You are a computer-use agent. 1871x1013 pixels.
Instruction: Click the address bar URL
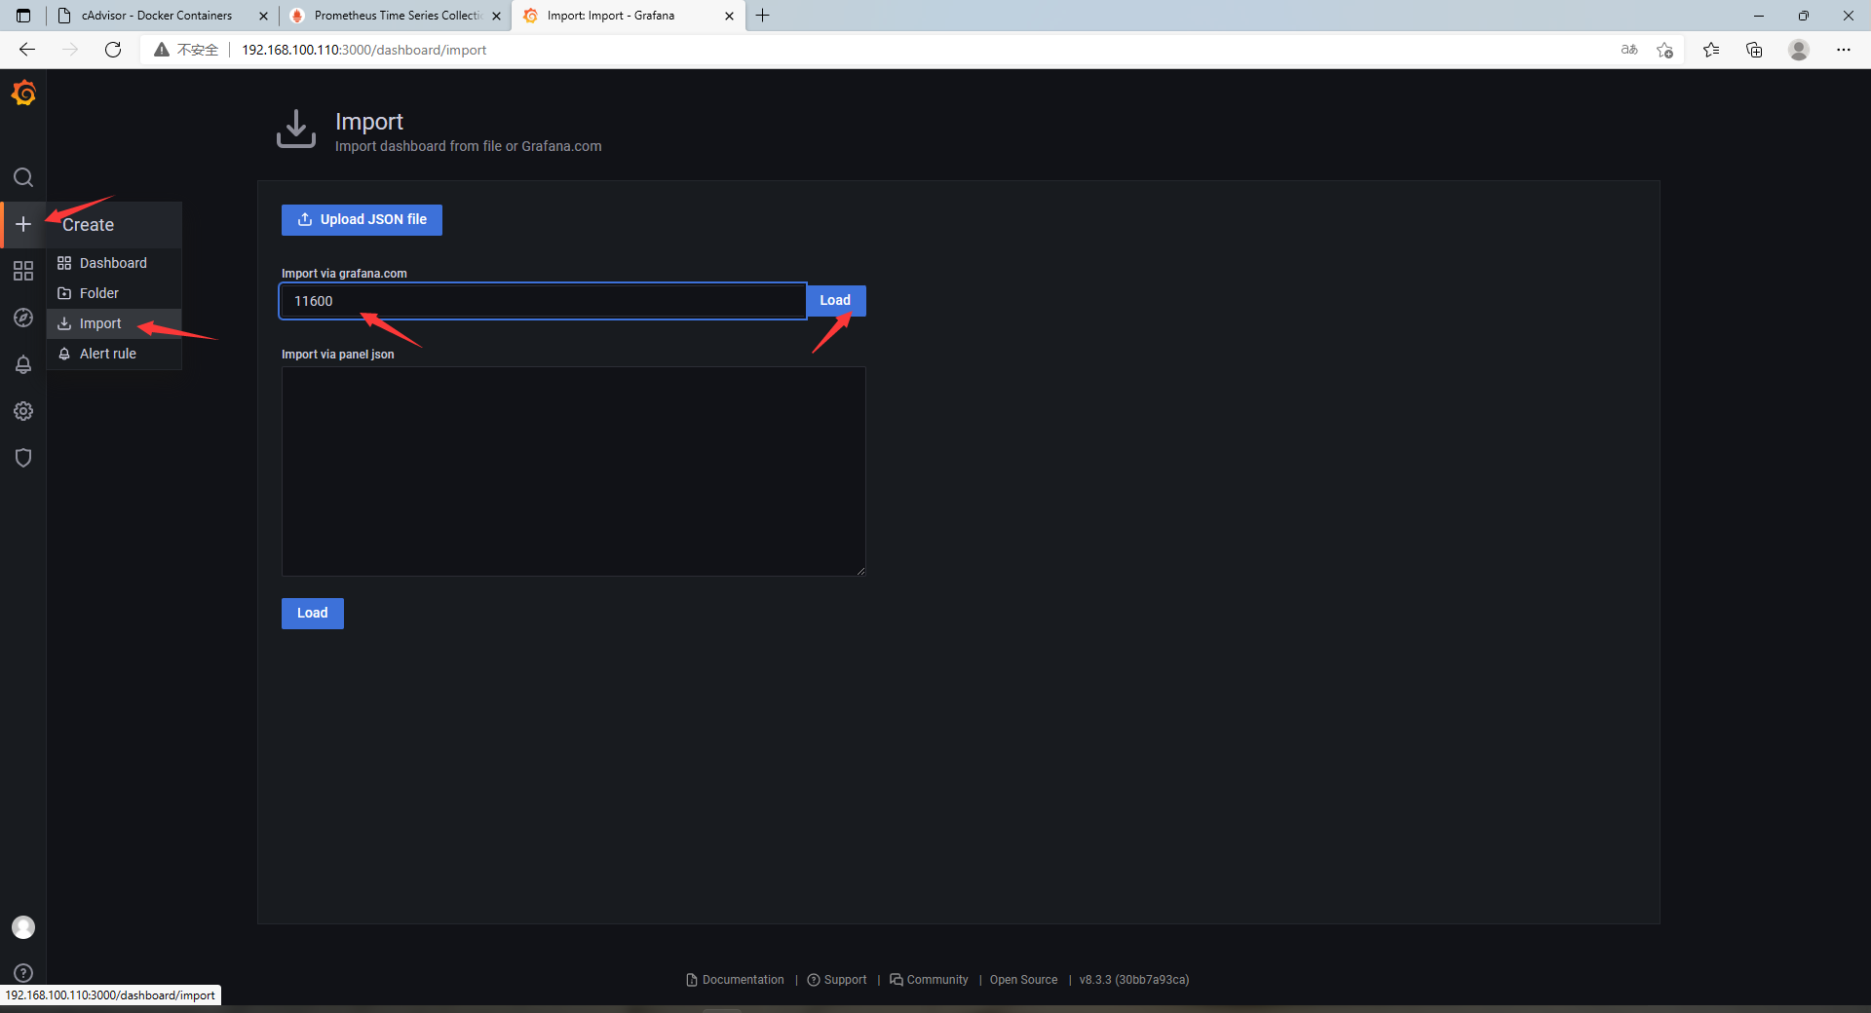(x=364, y=50)
